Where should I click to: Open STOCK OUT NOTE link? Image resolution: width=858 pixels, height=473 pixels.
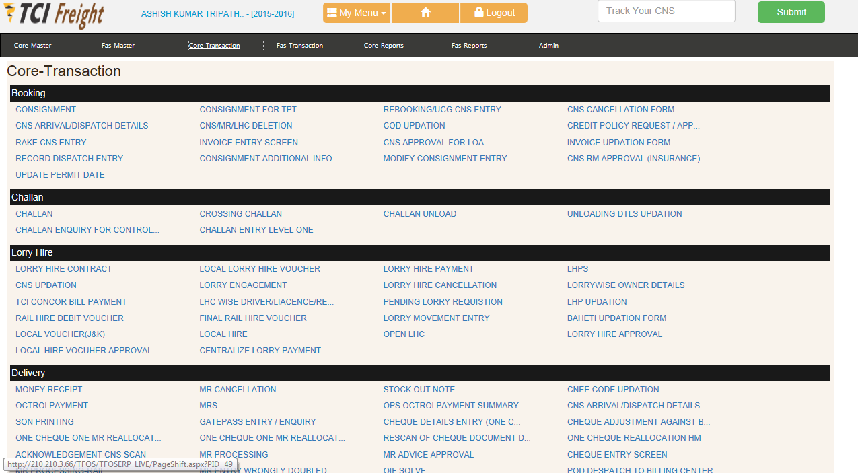419,390
